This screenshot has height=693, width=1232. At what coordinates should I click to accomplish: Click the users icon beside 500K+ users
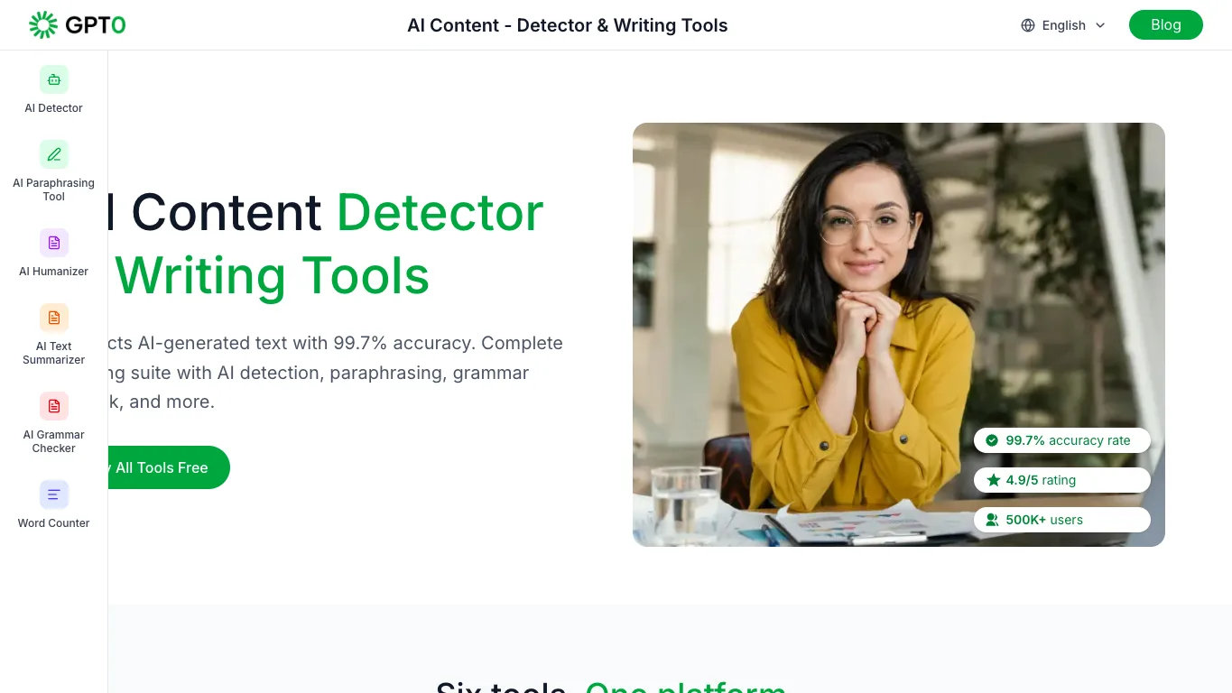(992, 520)
